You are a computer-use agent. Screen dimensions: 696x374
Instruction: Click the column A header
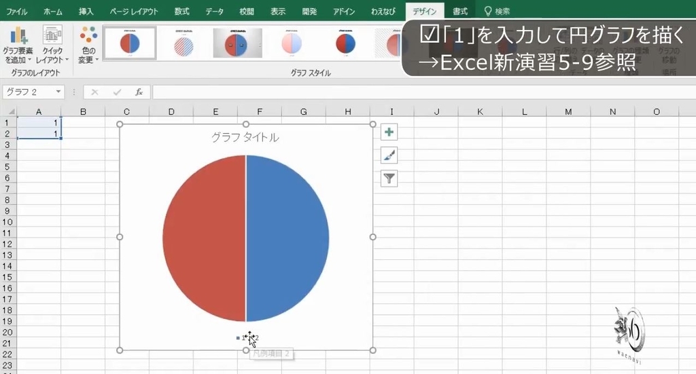pos(39,112)
